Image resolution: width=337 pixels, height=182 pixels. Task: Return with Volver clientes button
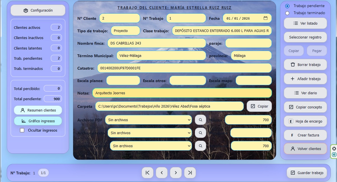click(305, 149)
